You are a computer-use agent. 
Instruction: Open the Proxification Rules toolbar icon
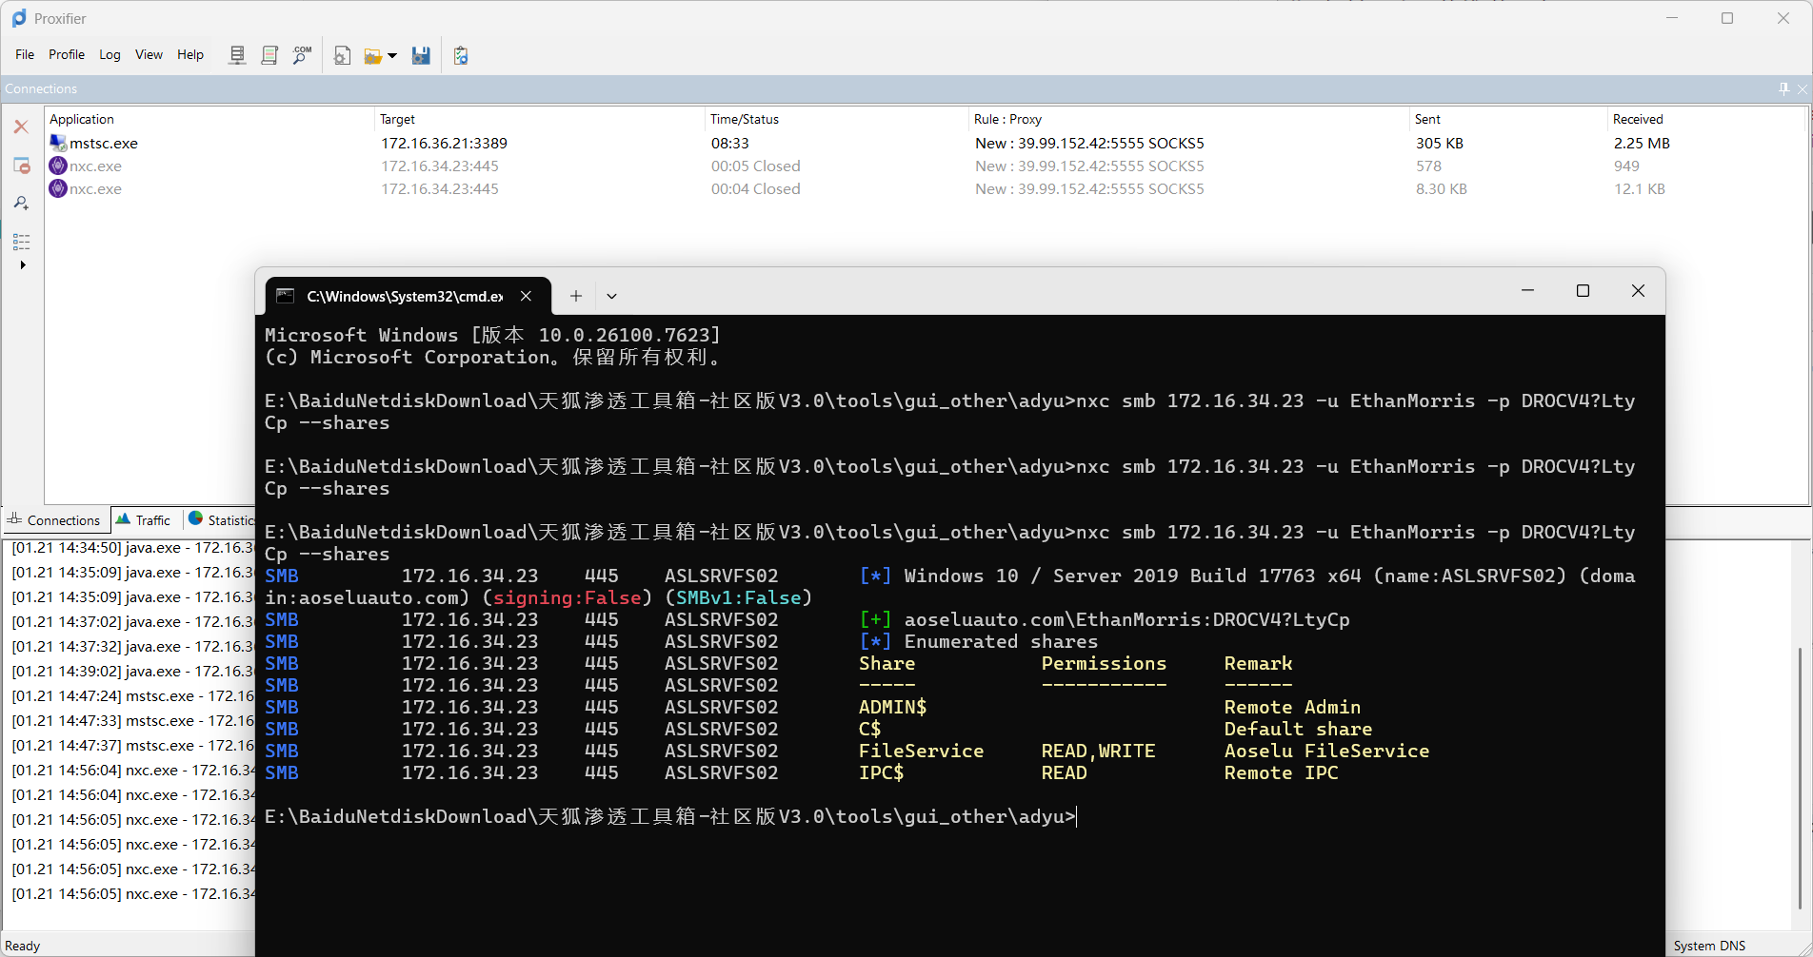[x=269, y=55]
